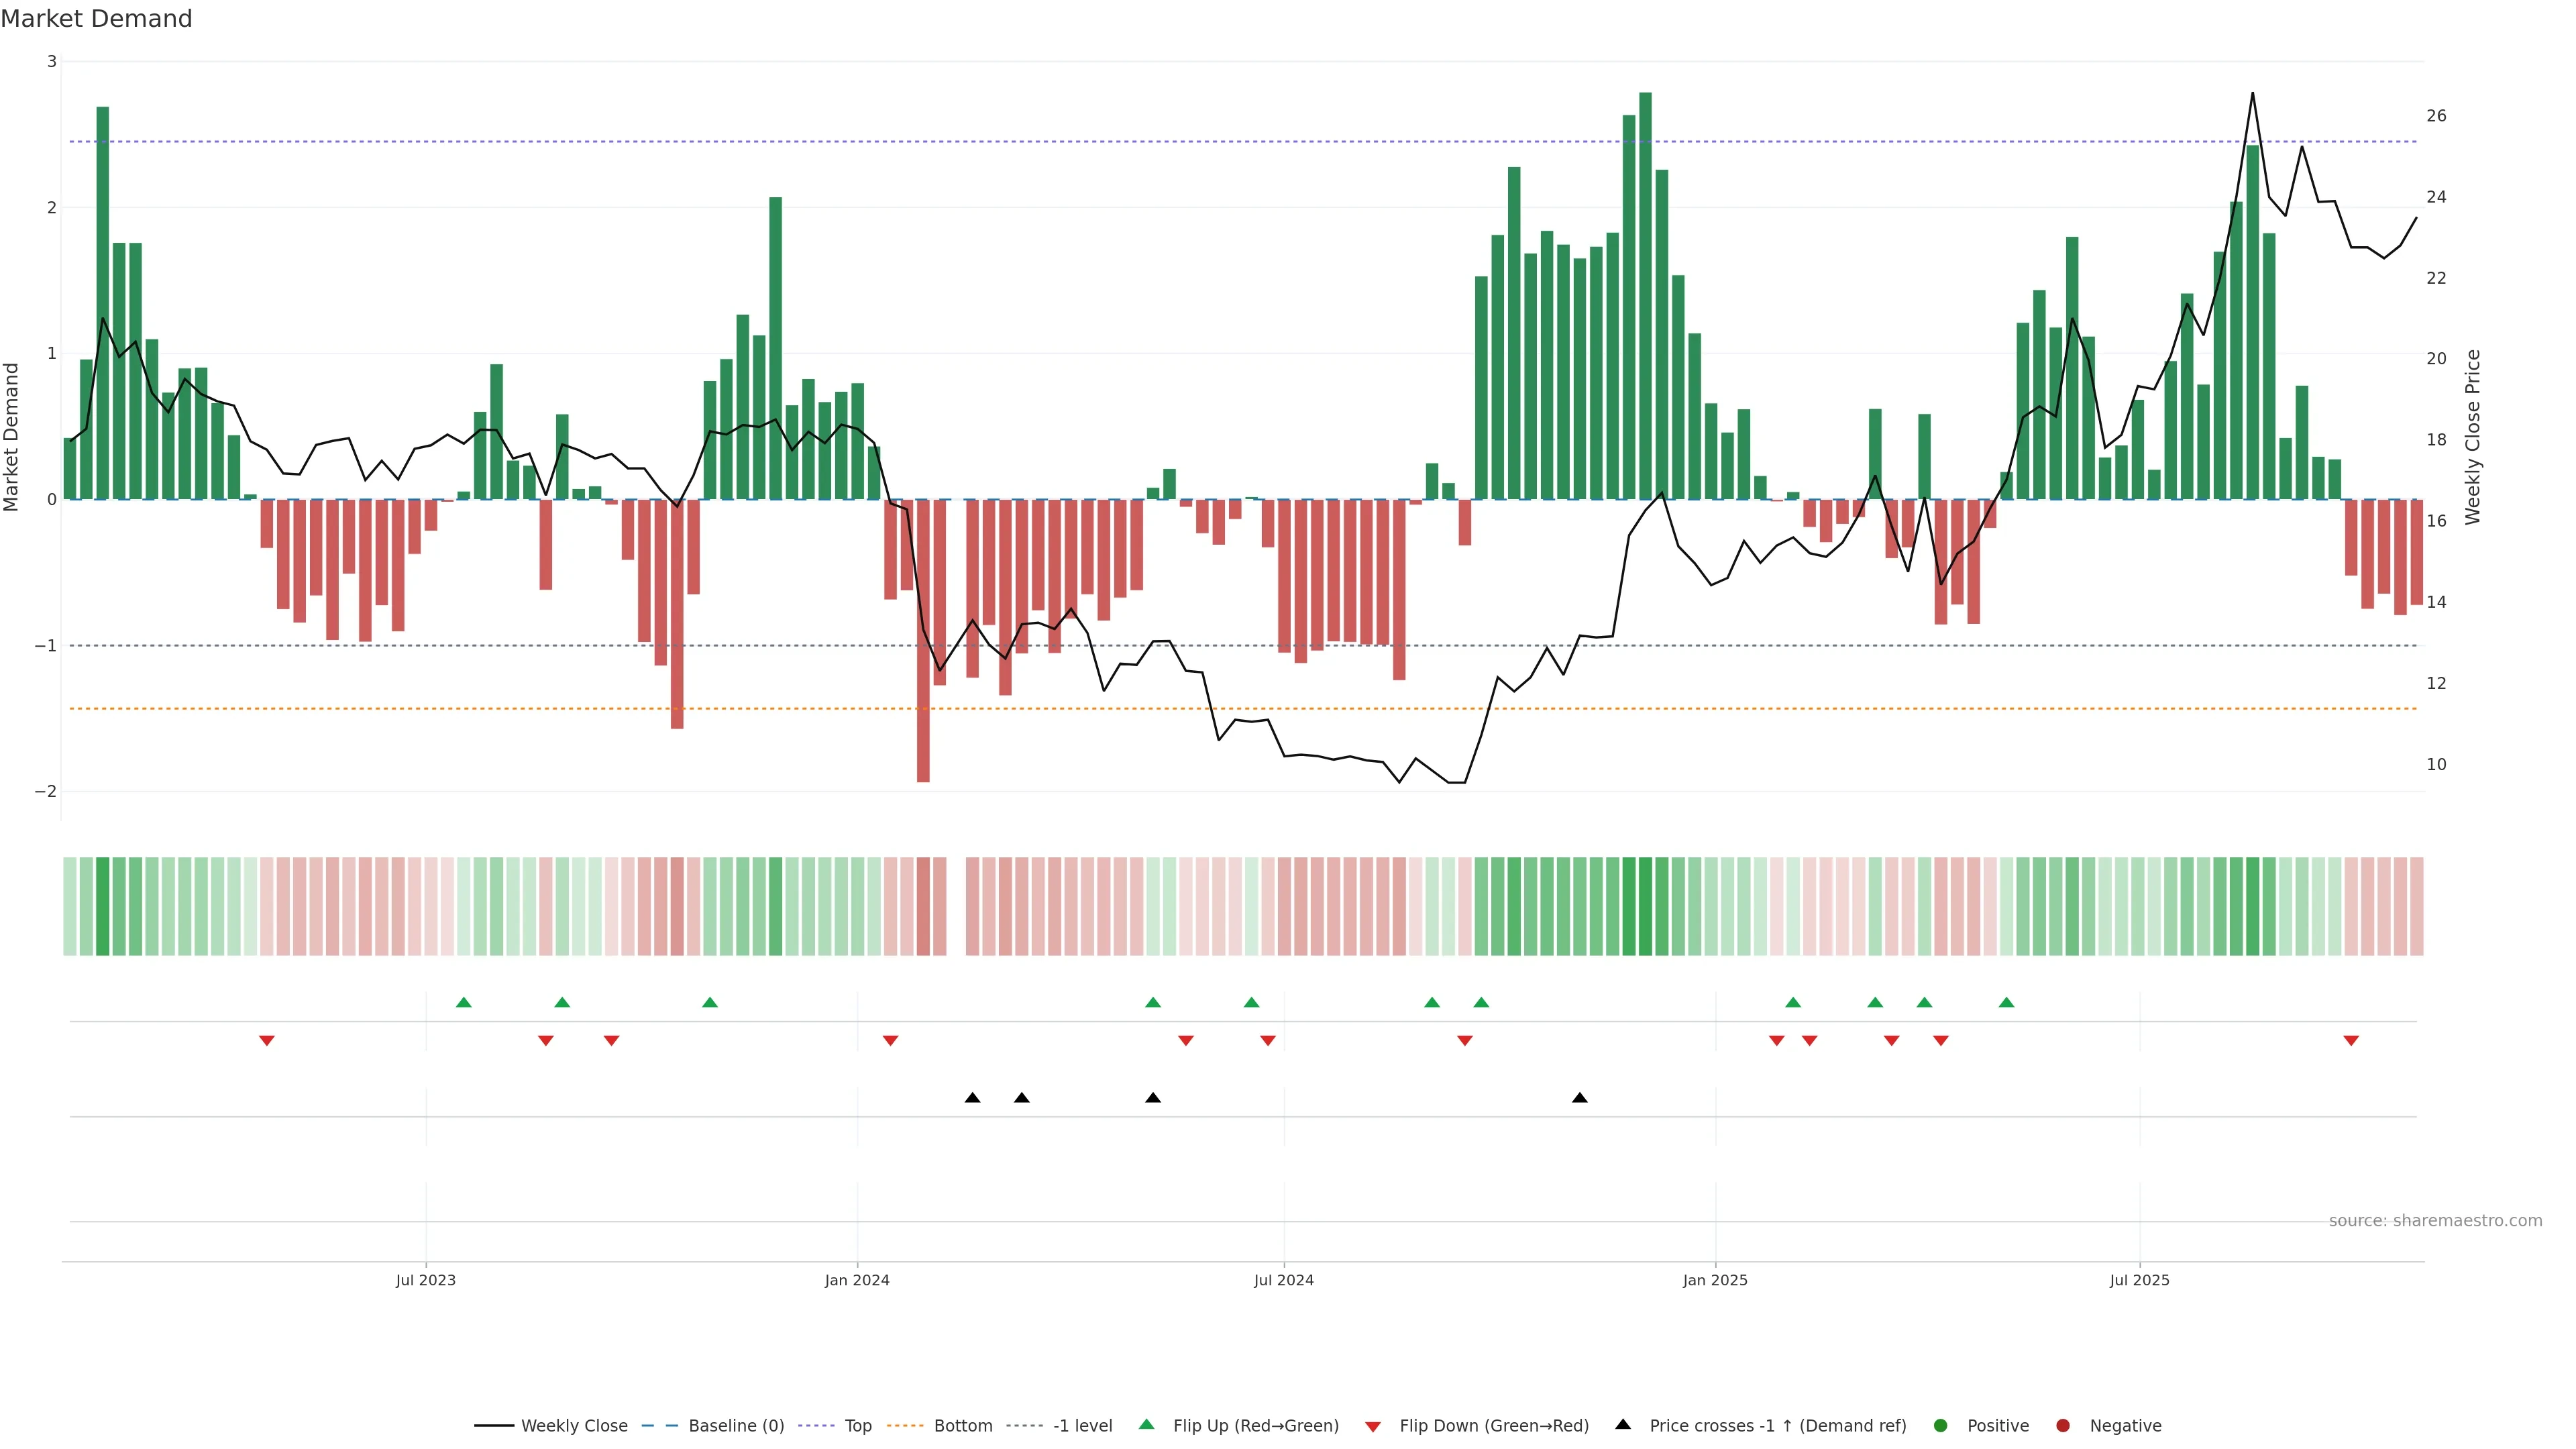The width and height of the screenshot is (2576, 1449).
Task: Click the red Flip Down triangle in legend
Action: pyautogui.click(x=1373, y=1426)
